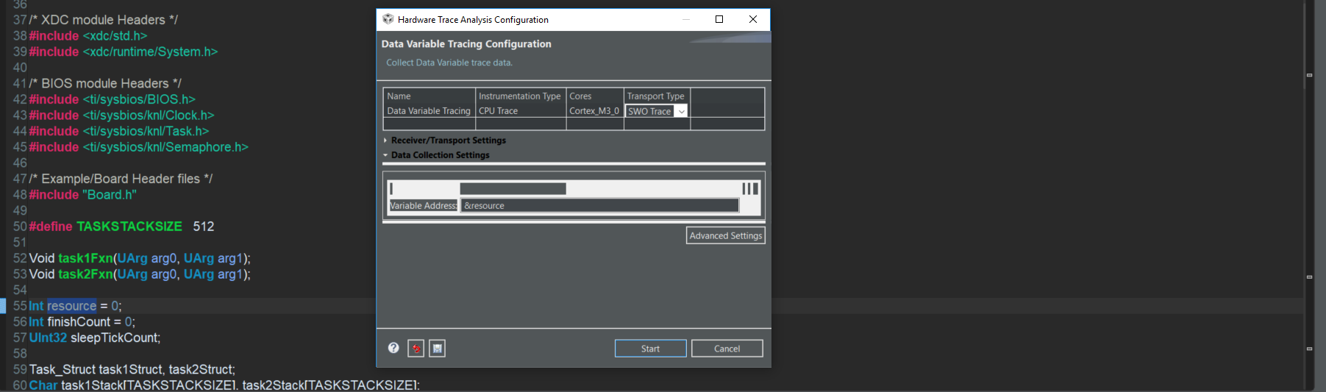
Task: Open the SWO Trace transport type dropdown
Action: pos(682,111)
